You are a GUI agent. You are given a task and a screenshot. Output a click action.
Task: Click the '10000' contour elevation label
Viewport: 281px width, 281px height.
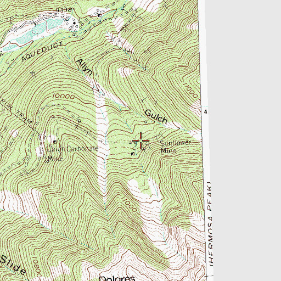[63, 97]
